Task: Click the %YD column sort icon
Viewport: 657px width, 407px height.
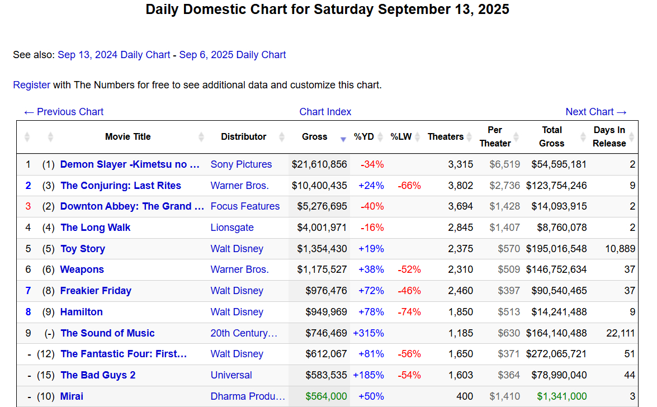Action: click(380, 137)
